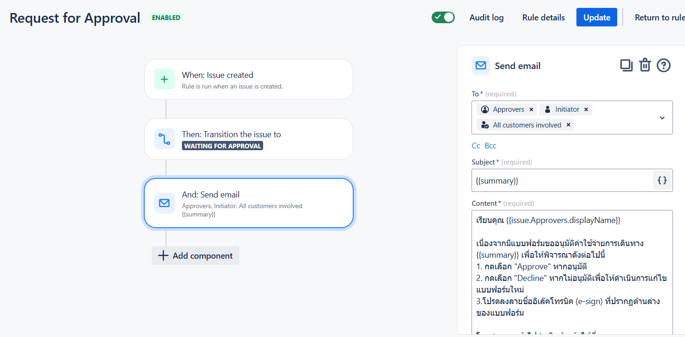Switch to the Audit log view
Viewport: 685px width, 337px height.
click(x=486, y=17)
